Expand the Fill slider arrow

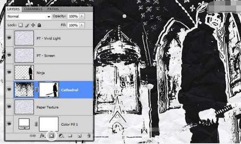[x=82, y=25]
